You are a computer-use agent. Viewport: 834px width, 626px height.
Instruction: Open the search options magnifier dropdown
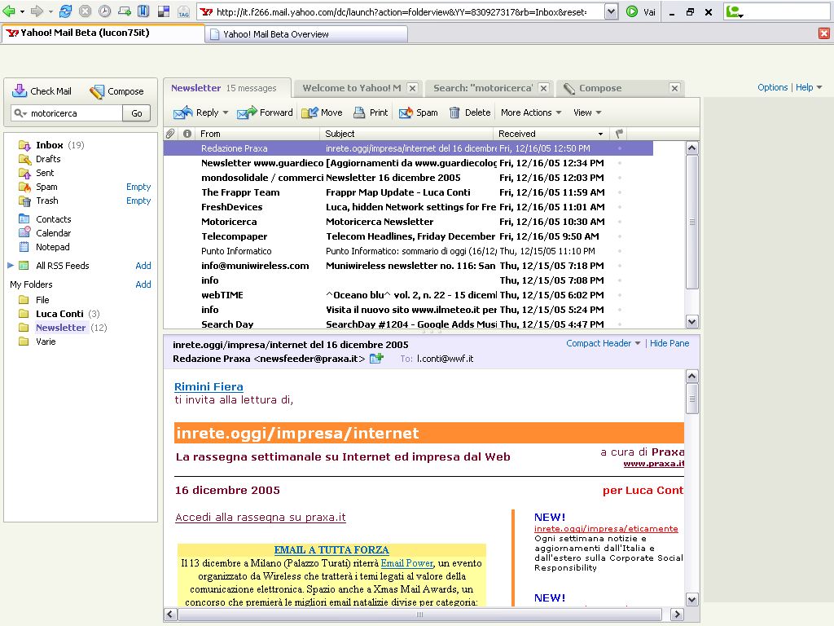[x=20, y=112]
